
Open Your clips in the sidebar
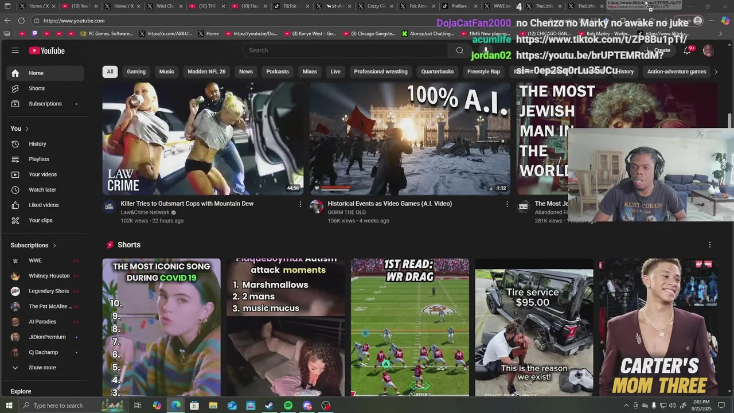45,220
